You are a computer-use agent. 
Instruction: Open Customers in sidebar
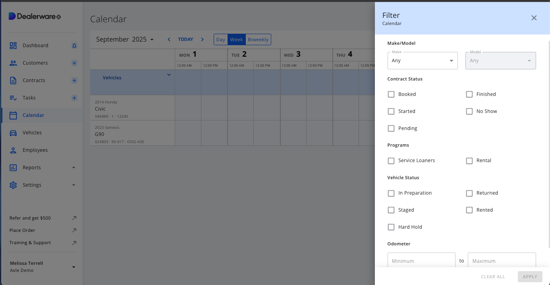pos(35,63)
